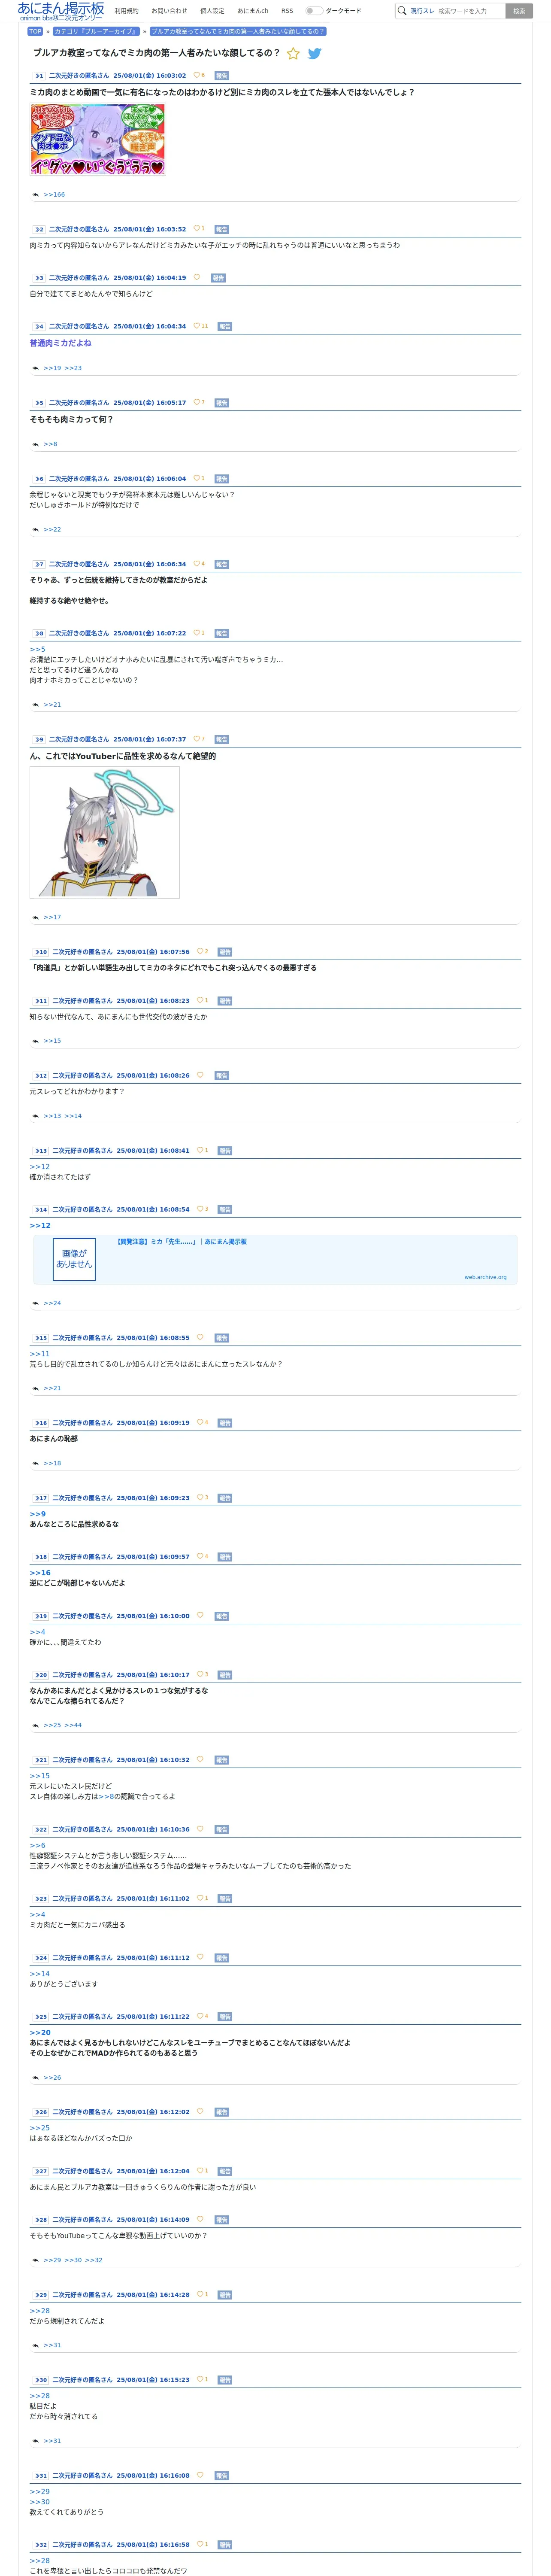Like post 14 with its heart icon
Image resolution: width=551 pixels, height=2576 pixels.
pyautogui.click(x=200, y=1210)
